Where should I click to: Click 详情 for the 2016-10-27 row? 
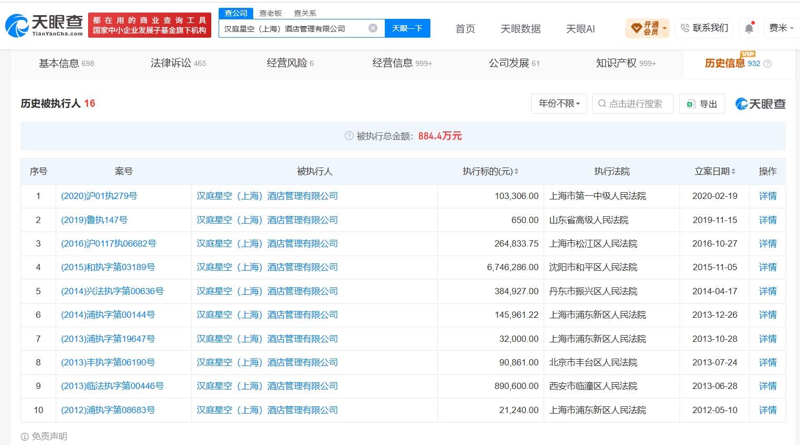[x=768, y=243]
